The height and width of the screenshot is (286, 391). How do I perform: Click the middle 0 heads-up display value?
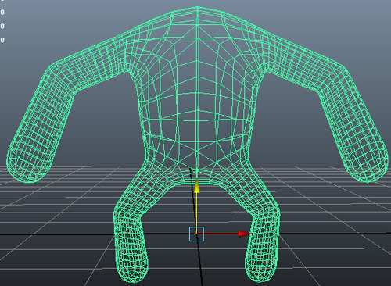[2, 26]
